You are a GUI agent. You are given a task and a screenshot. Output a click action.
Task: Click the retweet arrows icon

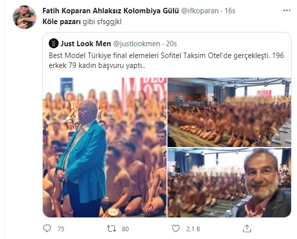(112, 229)
